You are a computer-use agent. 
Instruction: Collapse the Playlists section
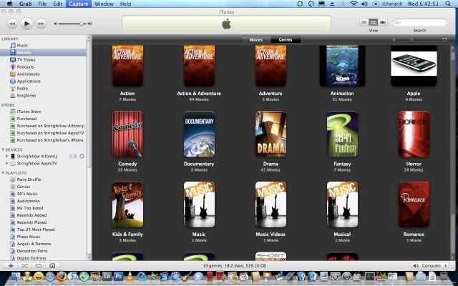click(3, 172)
